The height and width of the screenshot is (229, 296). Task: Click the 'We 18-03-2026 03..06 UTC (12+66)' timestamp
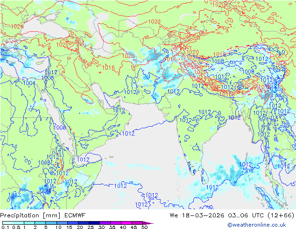coord(232,215)
